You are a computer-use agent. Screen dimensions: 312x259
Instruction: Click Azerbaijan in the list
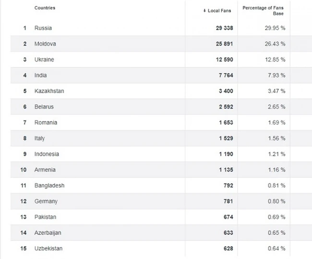click(x=48, y=233)
